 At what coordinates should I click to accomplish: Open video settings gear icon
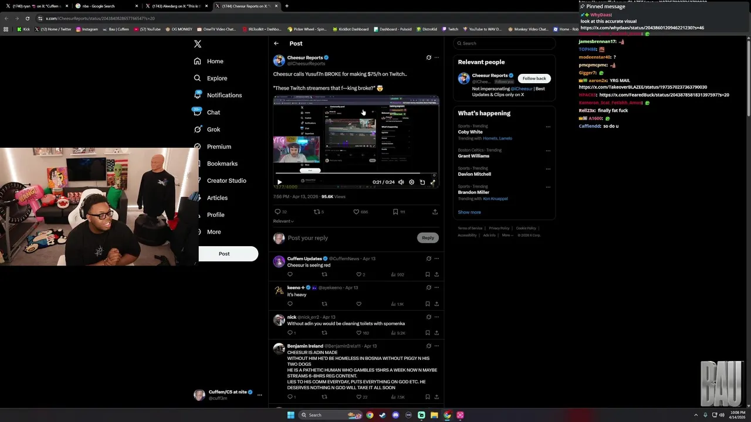(411, 182)
